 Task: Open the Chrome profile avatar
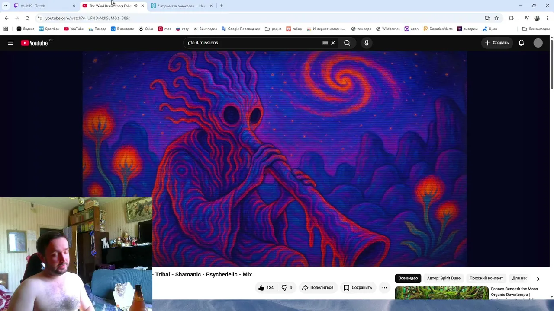pos(537,18)
